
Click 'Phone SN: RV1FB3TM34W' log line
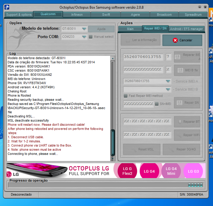pyautogui.click(x=27, y=83)
